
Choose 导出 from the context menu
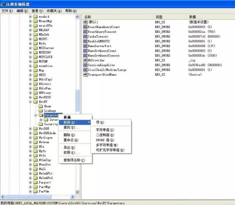tap(70, 148)
